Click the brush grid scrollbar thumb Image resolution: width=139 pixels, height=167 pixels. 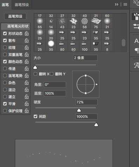point(124,43)
